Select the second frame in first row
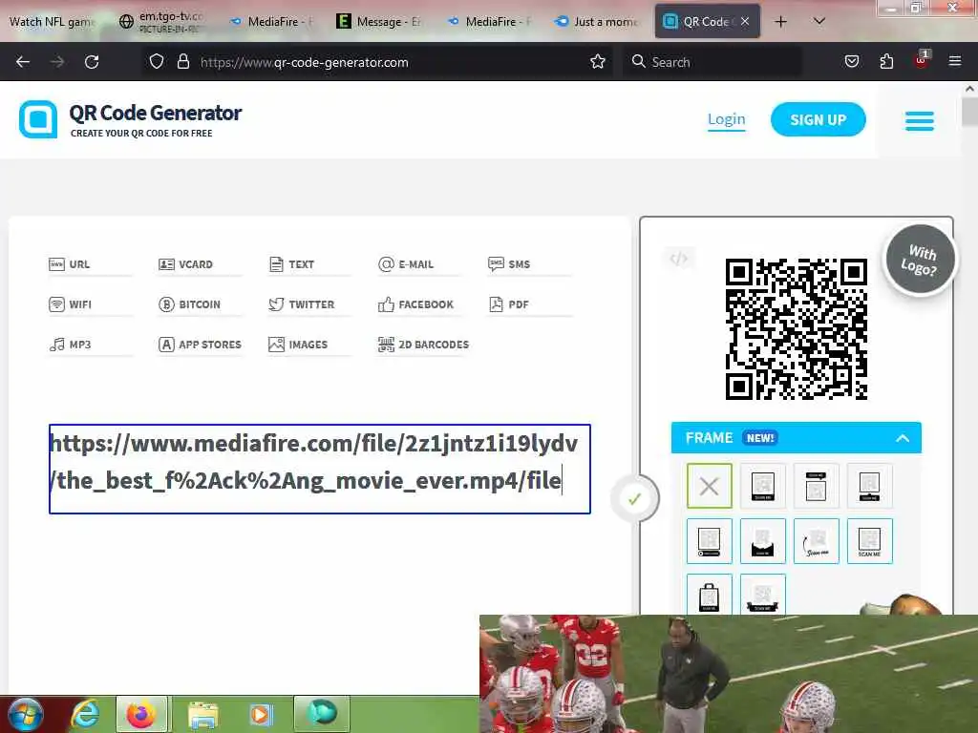This screenshot has width=978, height=733. click(763, 486)
